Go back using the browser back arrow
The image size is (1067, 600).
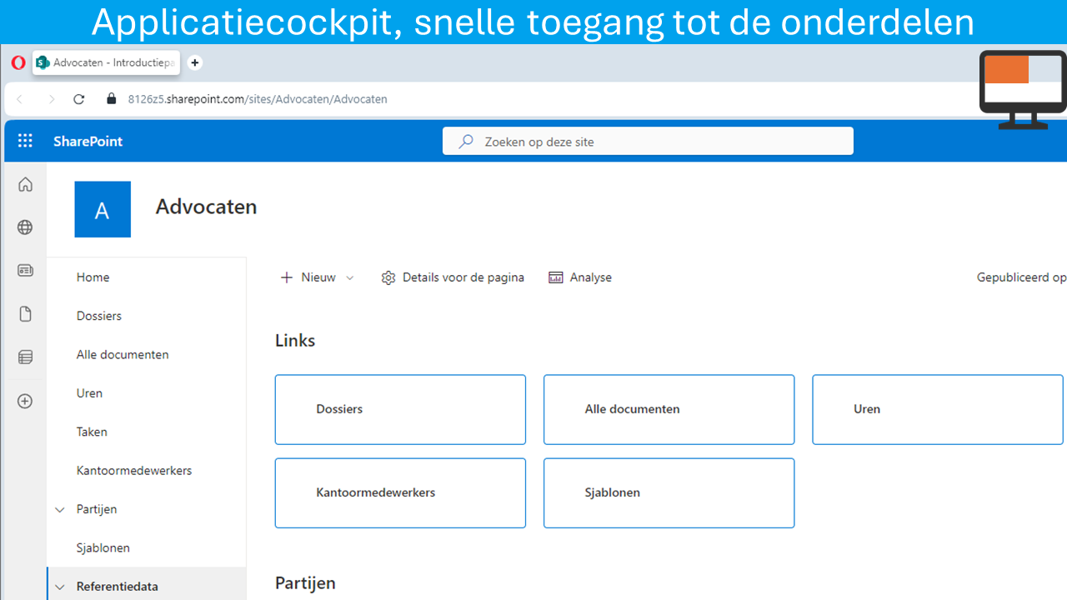(20, 99)
